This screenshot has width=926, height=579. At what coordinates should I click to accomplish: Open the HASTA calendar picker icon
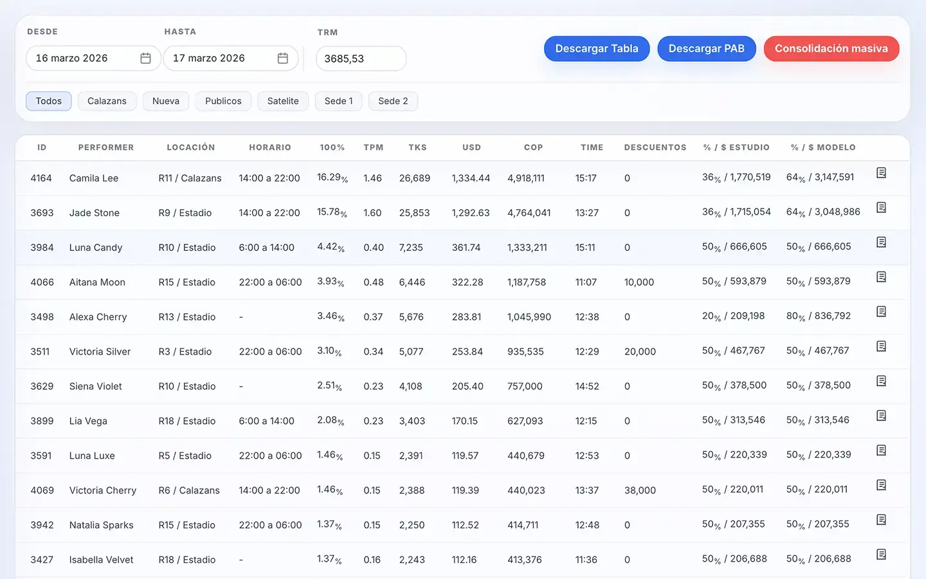click(x=283, y=58)
